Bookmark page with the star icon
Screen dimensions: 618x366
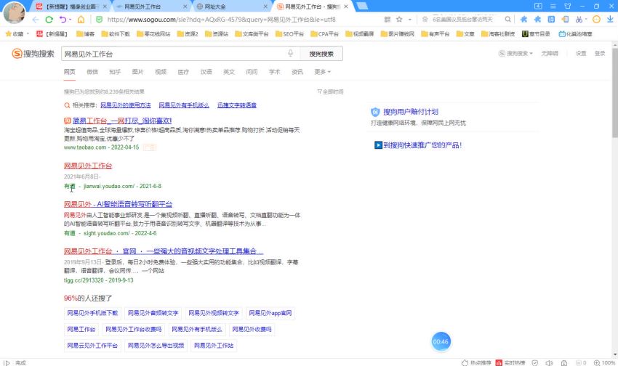(399, 20)
